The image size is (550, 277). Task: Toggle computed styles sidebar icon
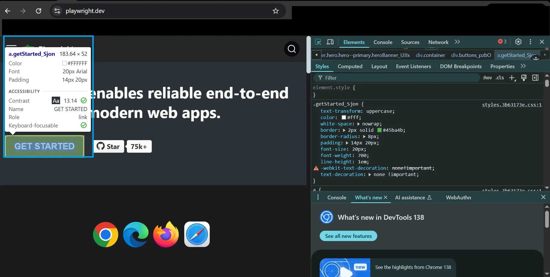535,78
